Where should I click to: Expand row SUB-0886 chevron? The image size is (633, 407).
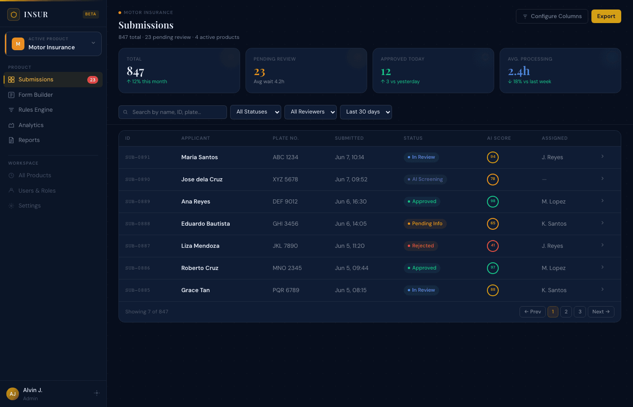[602, 267]
